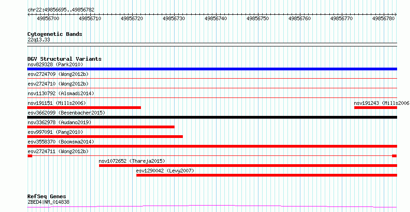Click ruler position 49856700
The image size is (410, 212).
tap(48, 18)
